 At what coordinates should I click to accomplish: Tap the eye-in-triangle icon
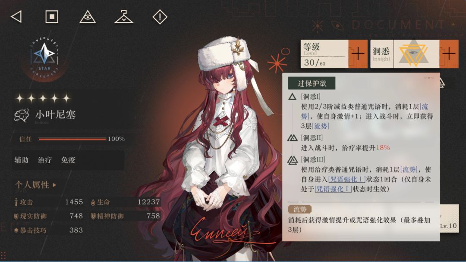pos(88,17)
